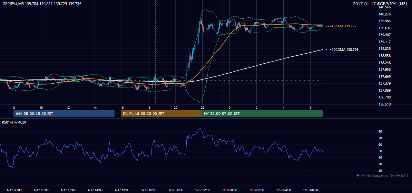Viewport: 412px width, 193px height.
Task: Click time label 1/17 14:00
Action: [95, 190]
